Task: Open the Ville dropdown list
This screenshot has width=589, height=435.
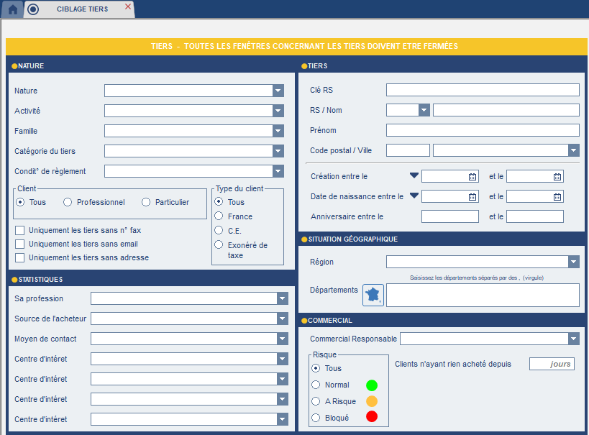Action: tap(574, 150)
